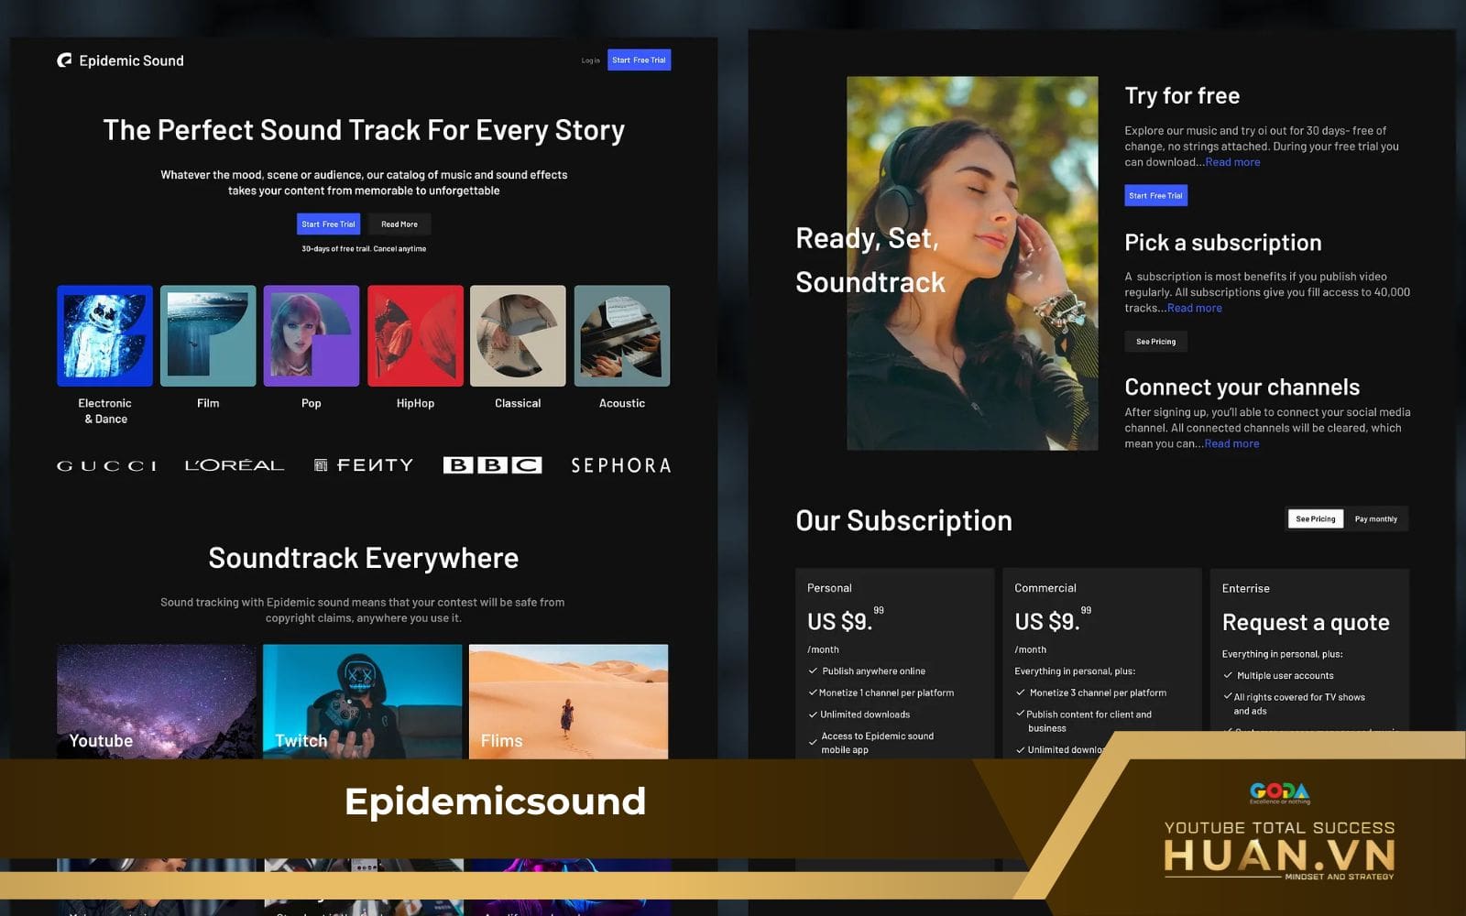Click See Pricing under Pick a subscription
Image resolution: width=1466 pixels, height=916 pixels.
coord(1155,342)
